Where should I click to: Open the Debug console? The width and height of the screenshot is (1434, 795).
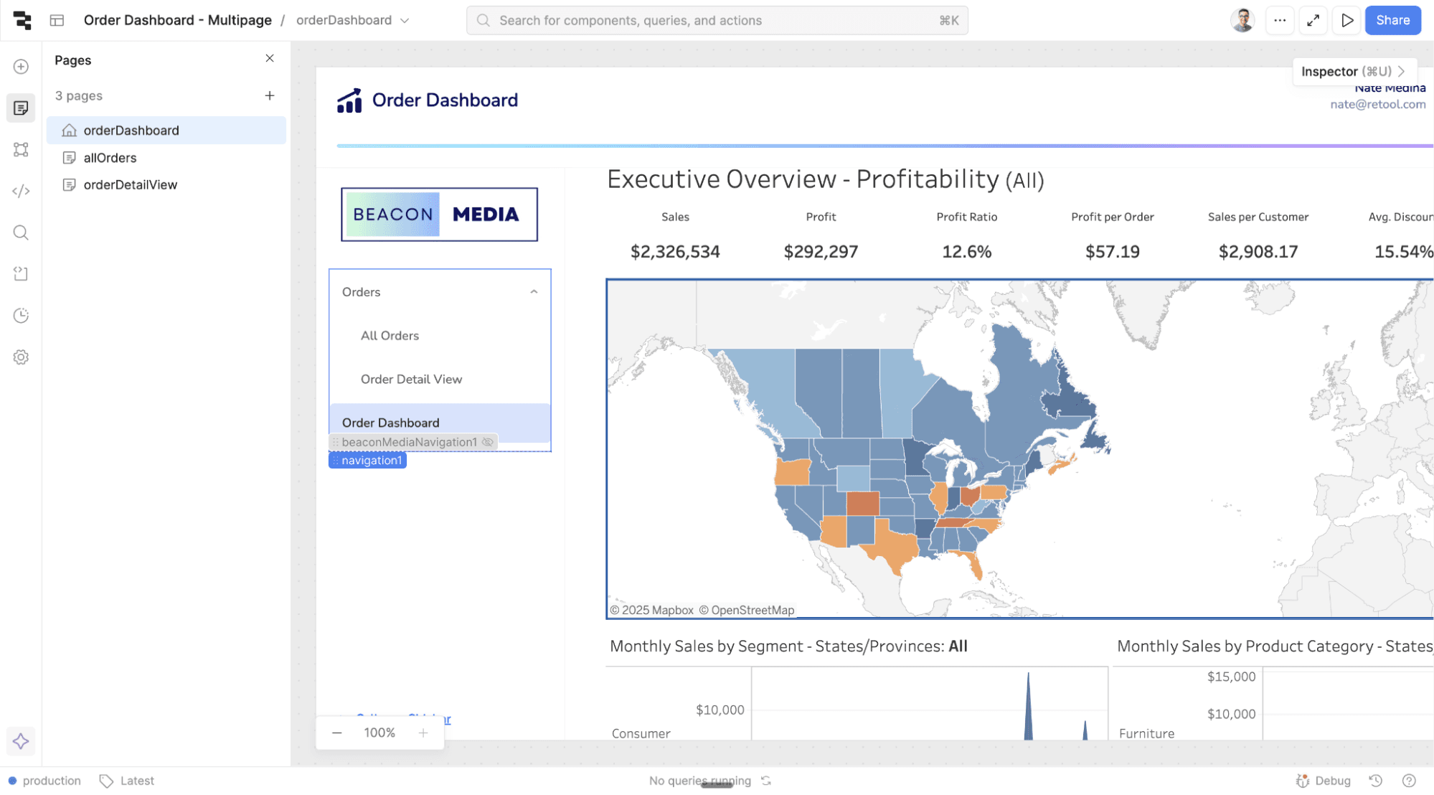(1324, 781)
